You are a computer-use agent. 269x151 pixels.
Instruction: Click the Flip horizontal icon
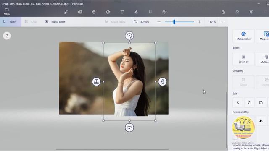pos(261,121)
